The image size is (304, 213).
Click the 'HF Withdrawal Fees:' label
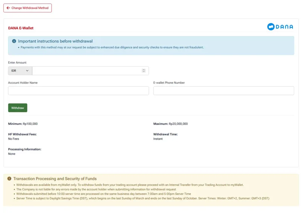[22, 134]
